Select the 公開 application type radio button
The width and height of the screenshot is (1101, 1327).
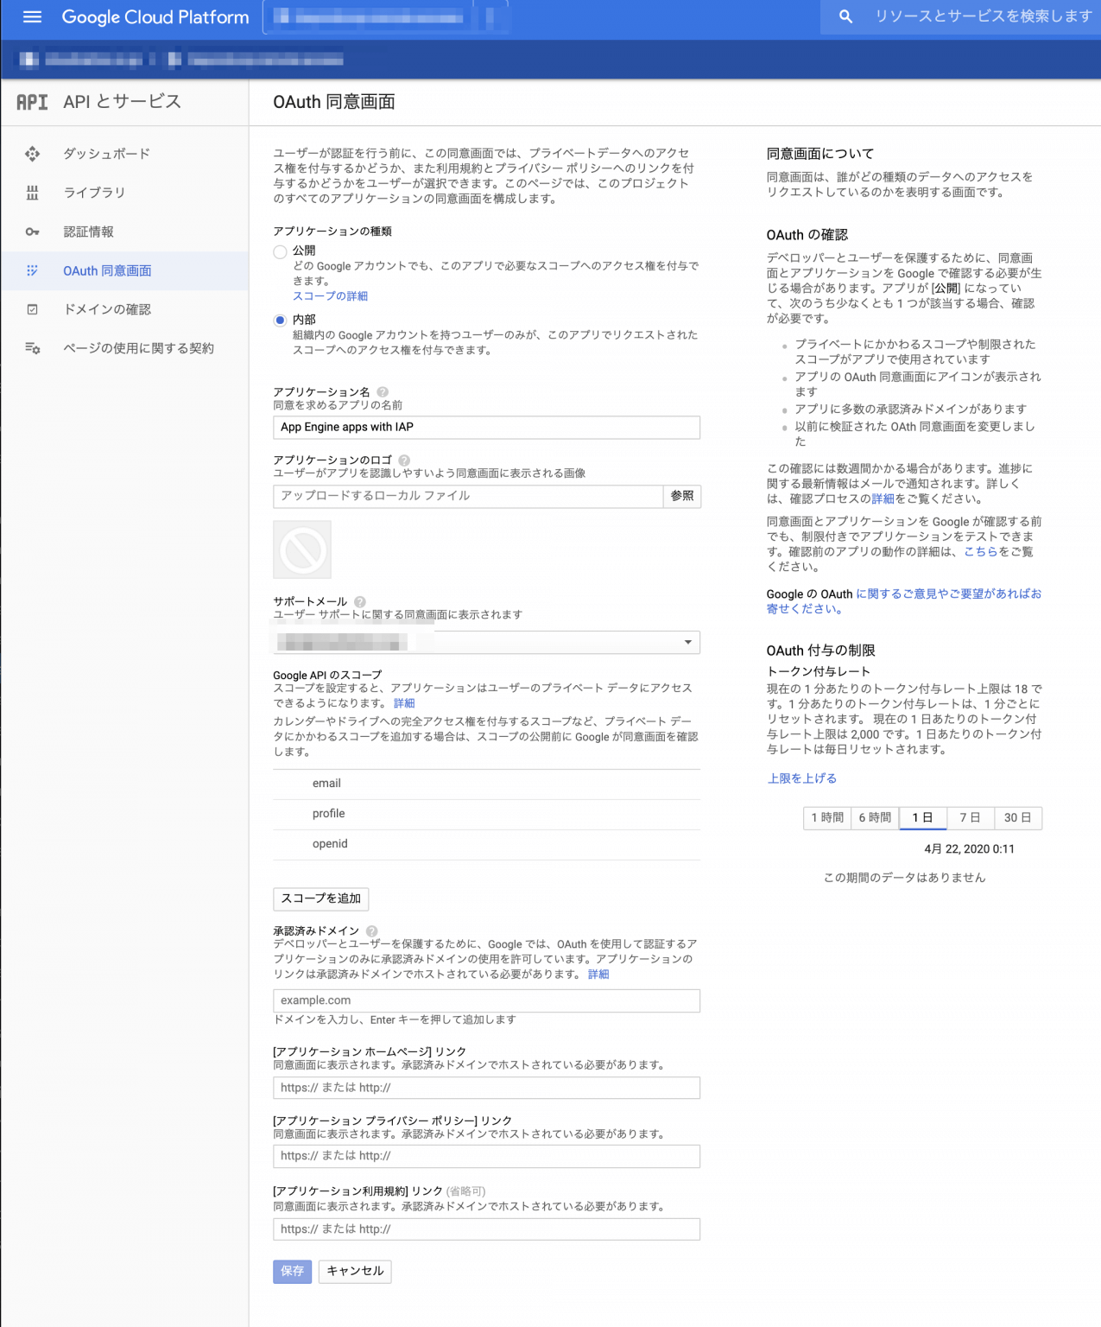(280, 251)
